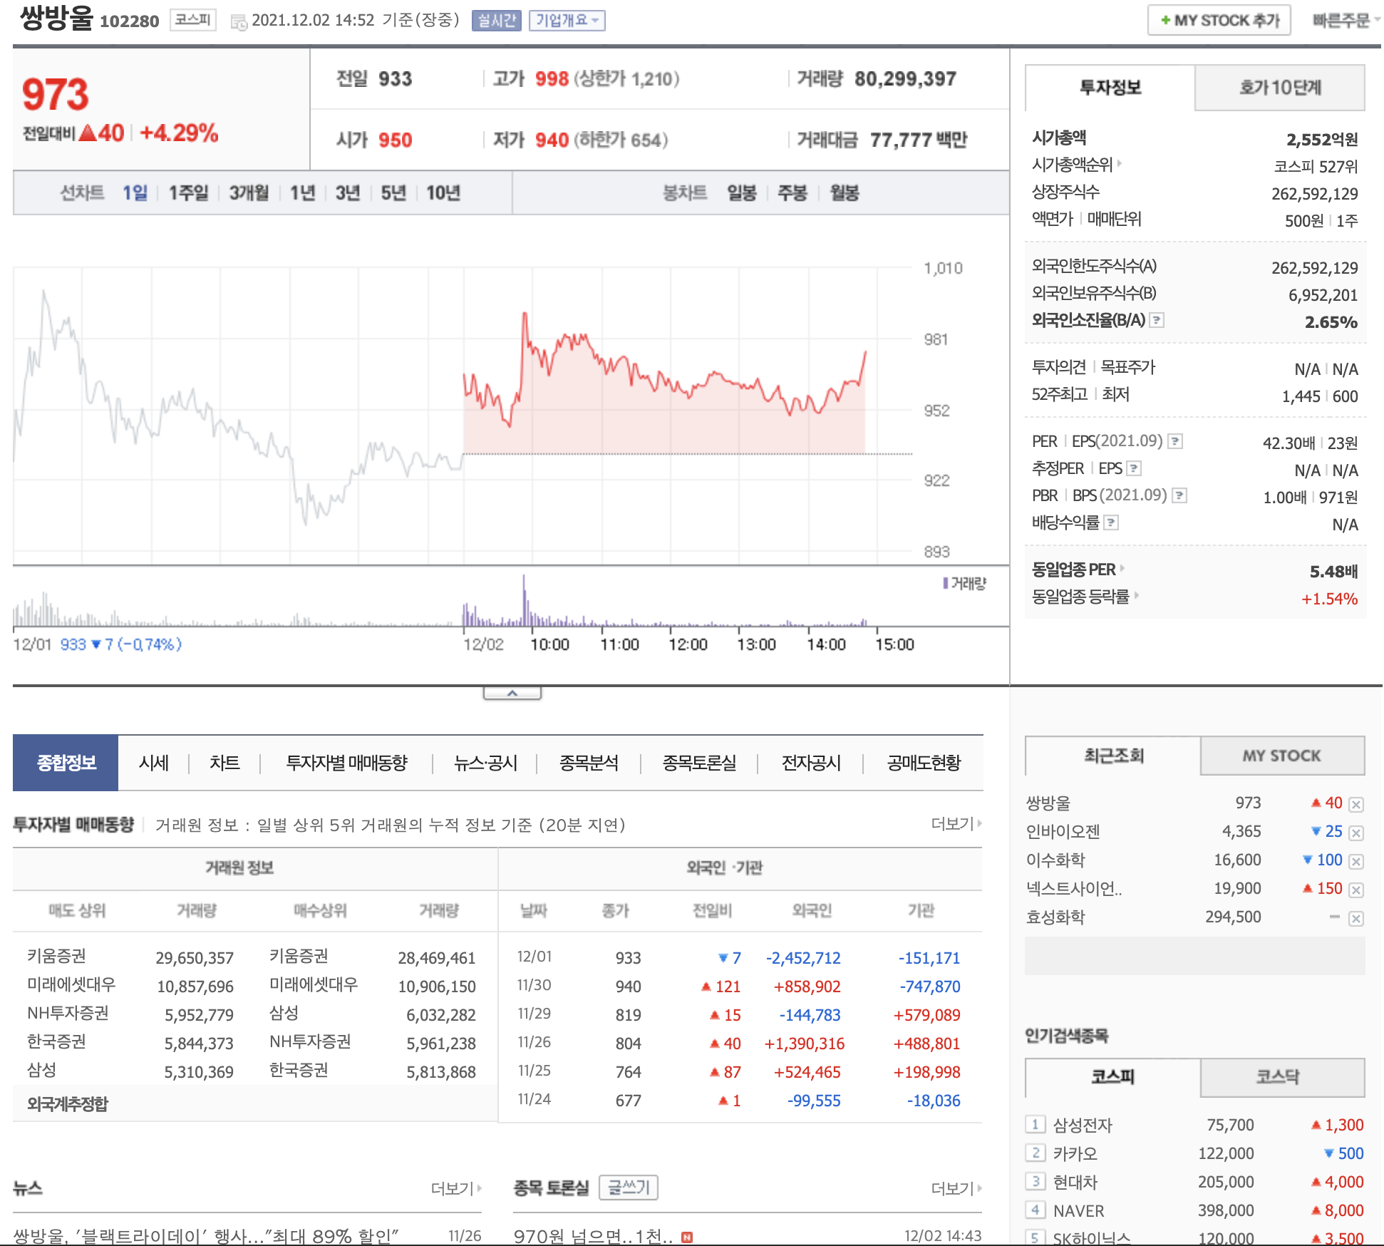Switch chart to 일봉 candle view
The image size is (1384, 1246).
(x=741, y=192)
